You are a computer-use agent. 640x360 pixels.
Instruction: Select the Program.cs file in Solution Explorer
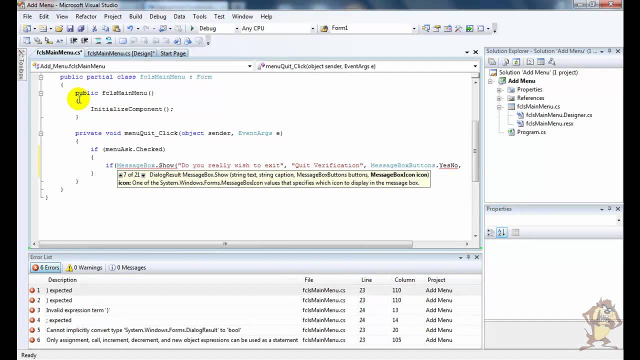(x=531, y=132)
